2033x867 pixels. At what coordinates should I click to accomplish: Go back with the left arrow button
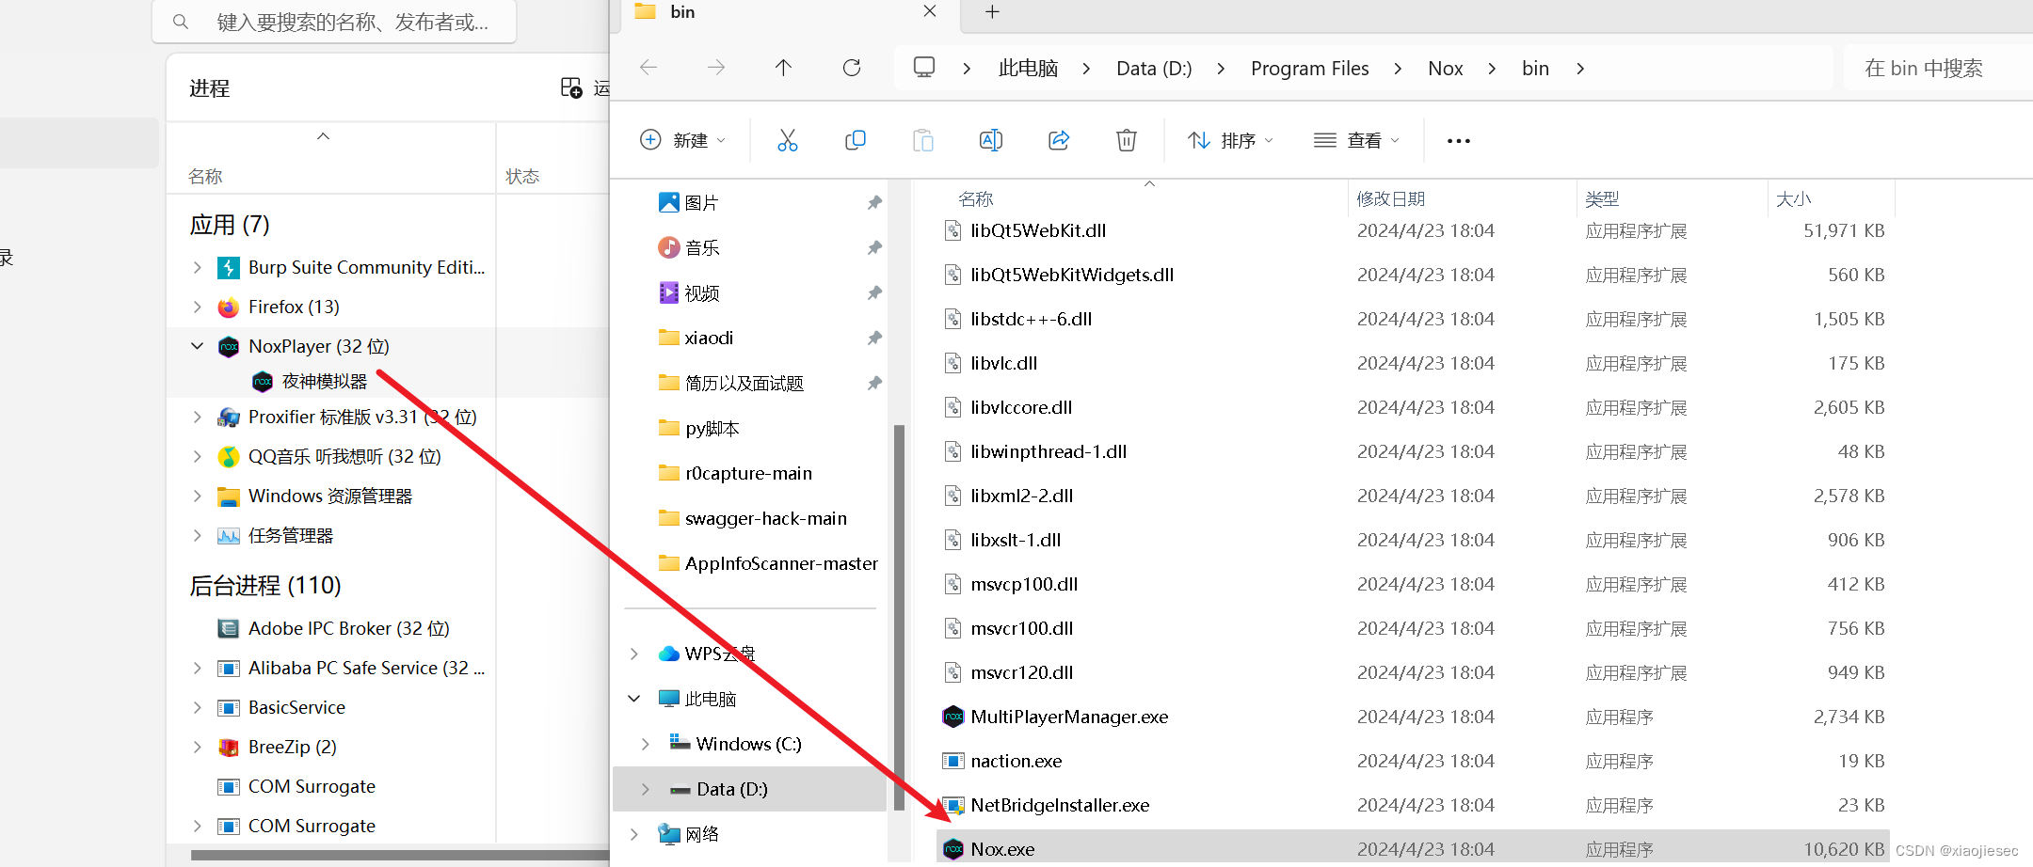[x=648, y=67]
